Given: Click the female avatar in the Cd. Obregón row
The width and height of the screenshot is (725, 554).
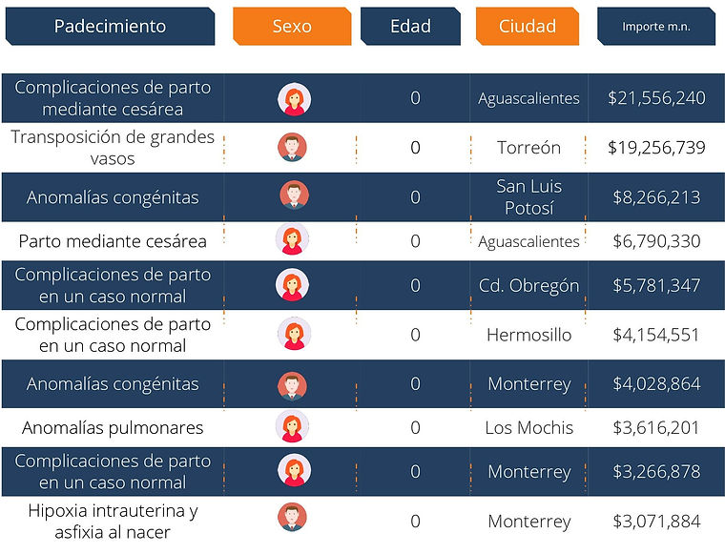Looking at the screenshot, I should (293, 285).
